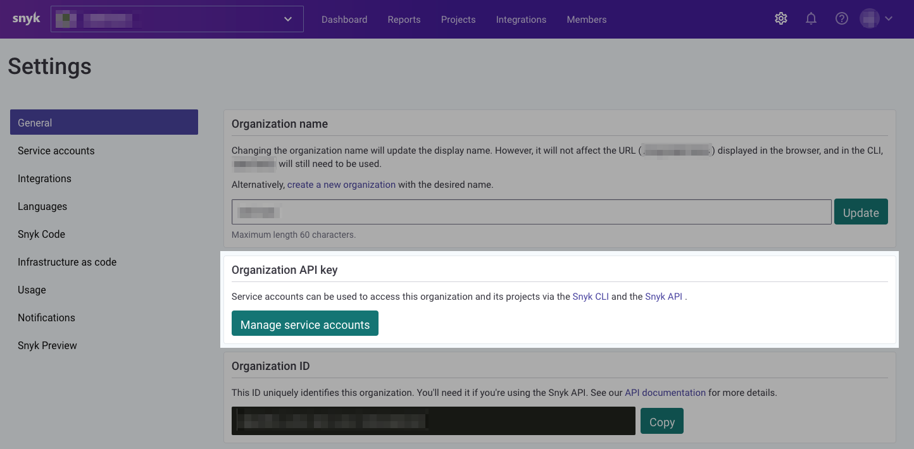The image size is (914, 449).
Task: Click Manage service accounts button
Action: [x=305, y=323]
